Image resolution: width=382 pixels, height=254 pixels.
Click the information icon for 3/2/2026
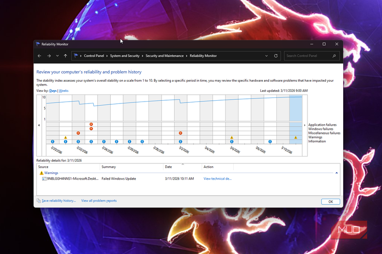[181, 141]
